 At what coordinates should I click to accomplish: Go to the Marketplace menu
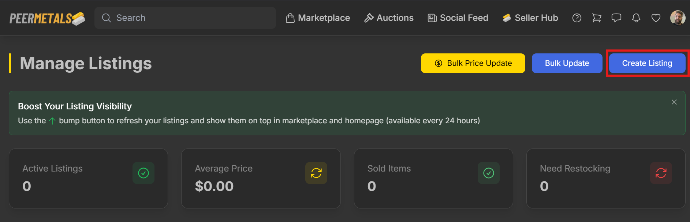[318, 18]
